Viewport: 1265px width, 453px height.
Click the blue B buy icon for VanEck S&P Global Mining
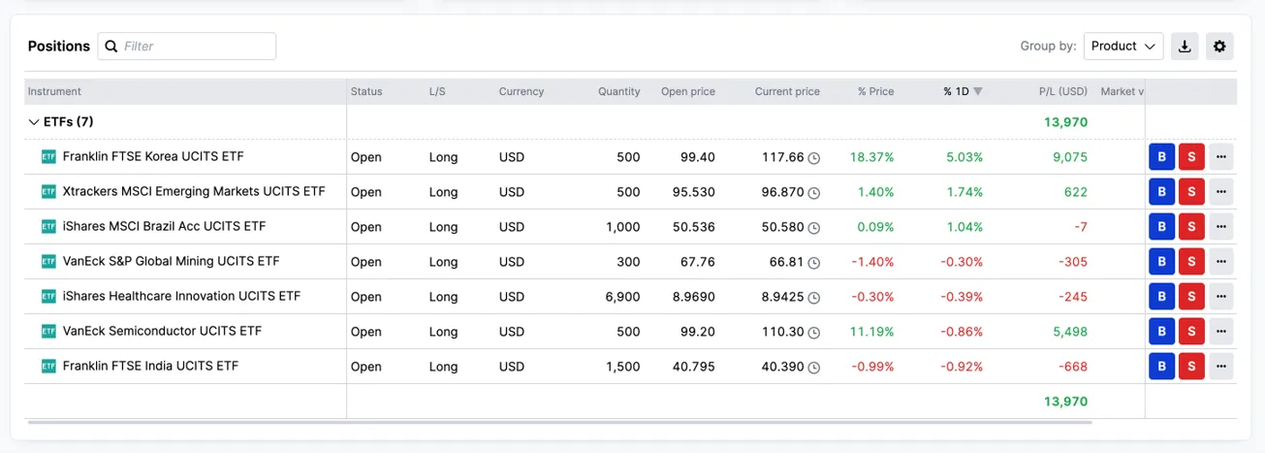tap(1161, 262)
